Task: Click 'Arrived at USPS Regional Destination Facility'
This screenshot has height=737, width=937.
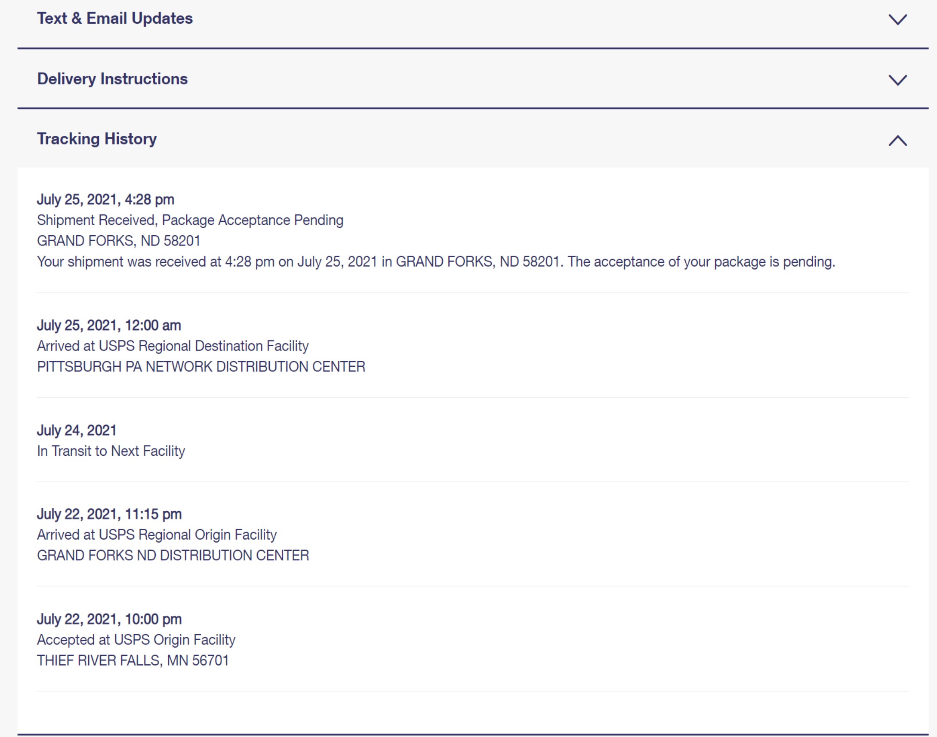Action: (x=173, y=346)
